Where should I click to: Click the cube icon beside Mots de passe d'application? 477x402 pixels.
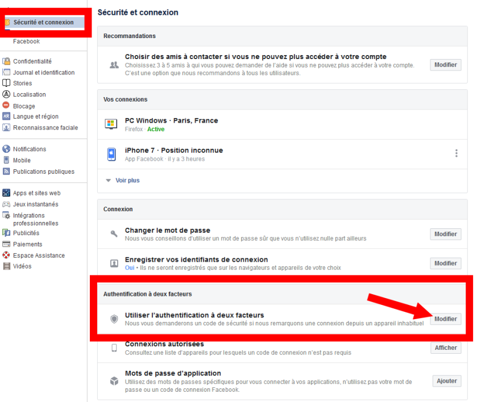click(x=114, y=381)
